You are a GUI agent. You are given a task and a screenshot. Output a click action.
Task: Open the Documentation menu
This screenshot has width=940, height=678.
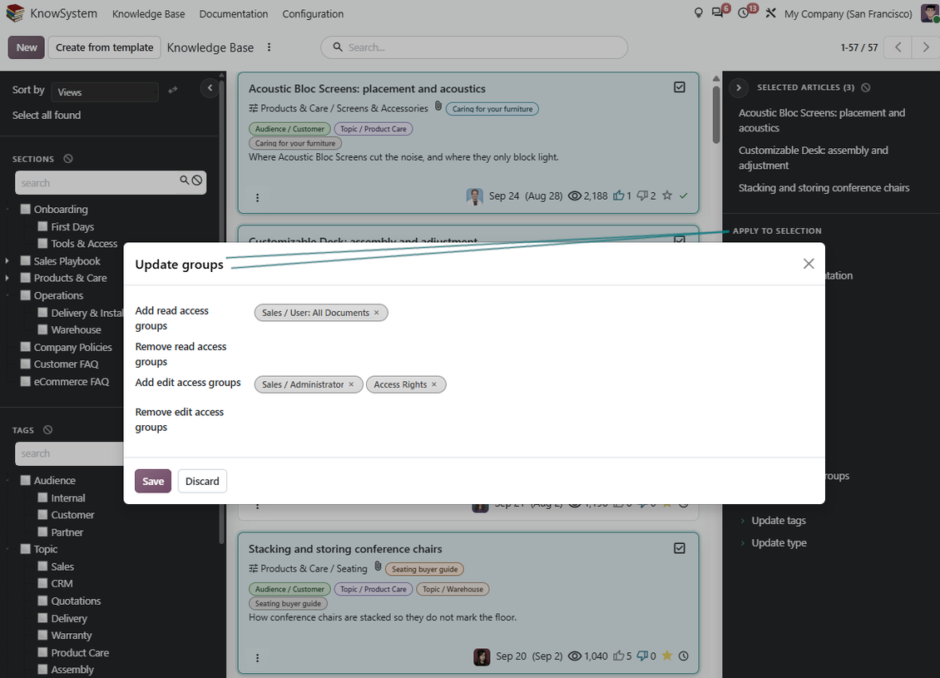(x=233, y=13)
